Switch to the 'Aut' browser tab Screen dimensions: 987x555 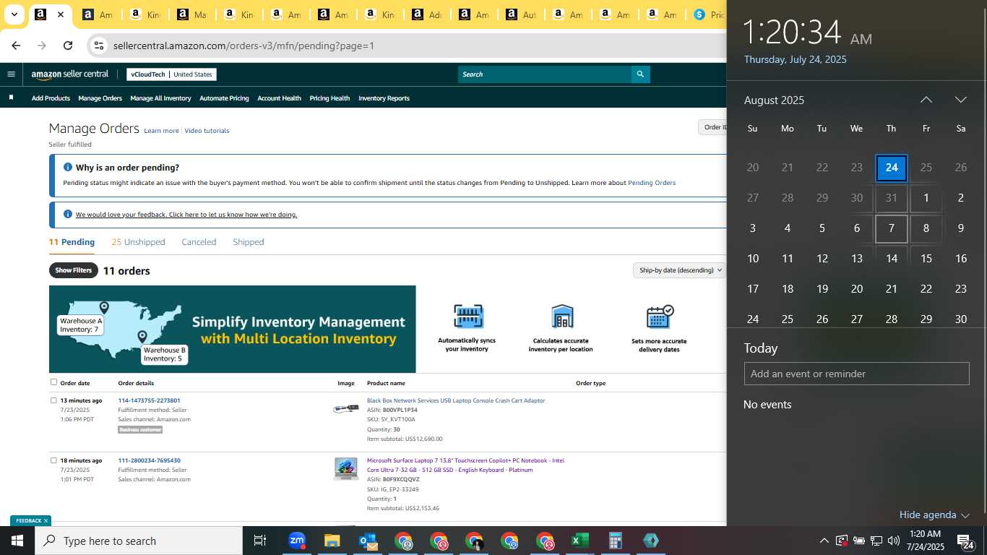coord(520,14)
